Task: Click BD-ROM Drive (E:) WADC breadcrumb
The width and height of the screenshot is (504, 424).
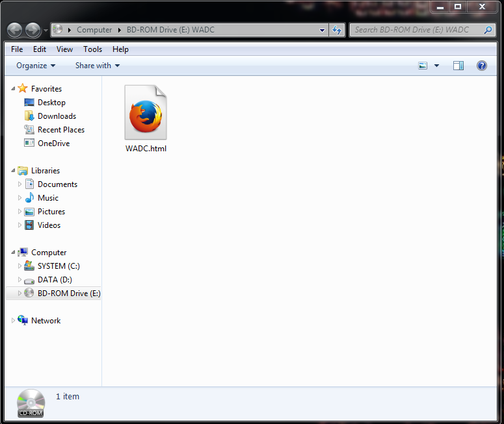Action: pyautogui.click(x=170, y=30)
